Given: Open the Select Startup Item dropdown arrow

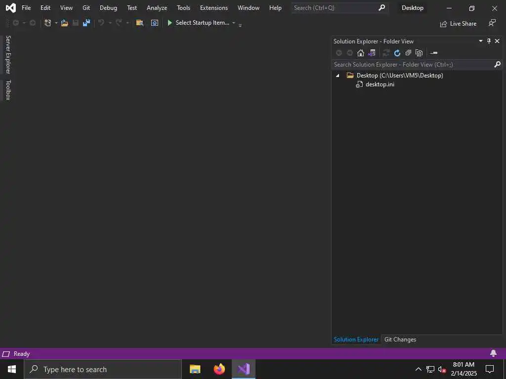Looking at the screenshot, I should [x=234, y=23].
